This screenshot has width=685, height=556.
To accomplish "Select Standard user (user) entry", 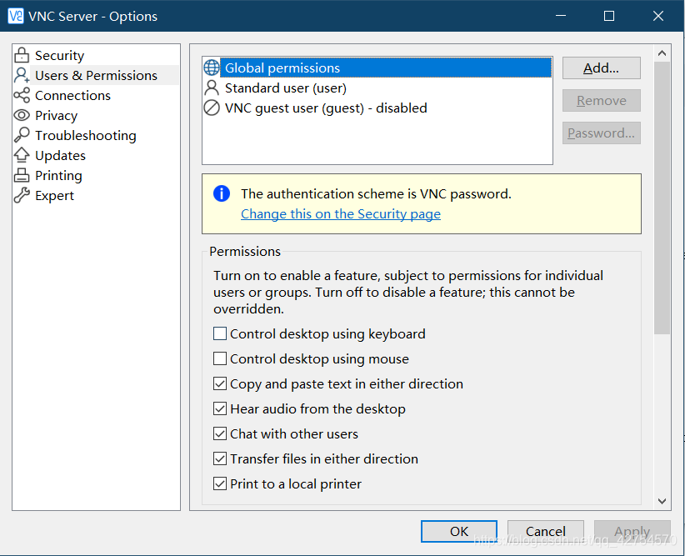I will (377, 88).
